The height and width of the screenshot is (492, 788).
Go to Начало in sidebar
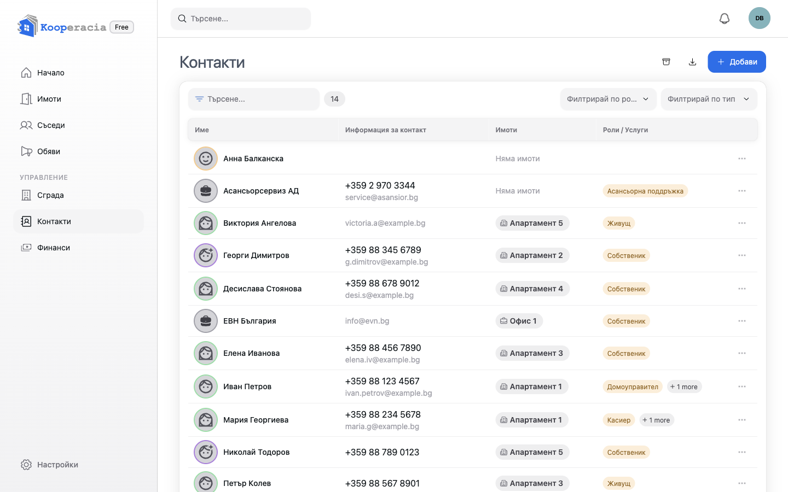[x=78, y=73]
